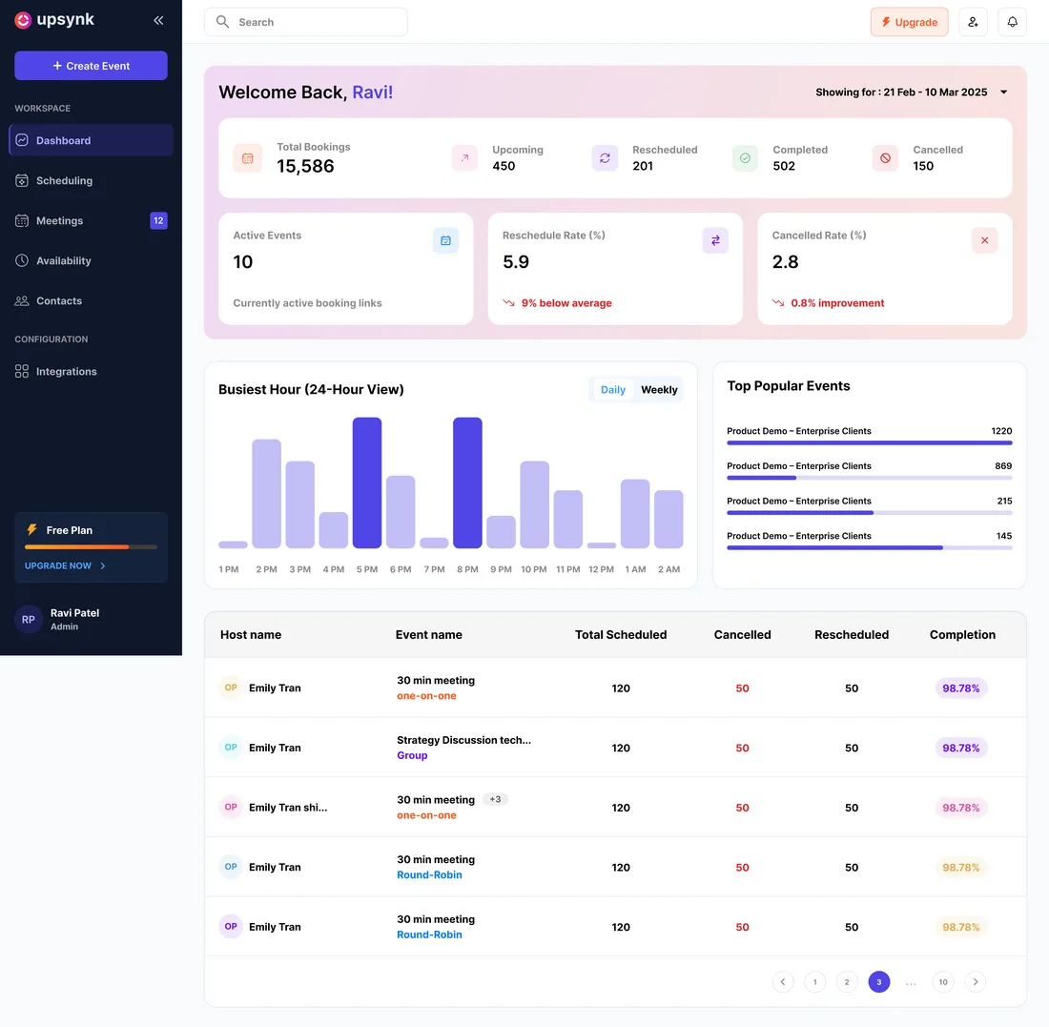The height and width of the screenshot is (1027, 1049).
Task: Click the progress bar for 215 events
Action: [870, 512]
